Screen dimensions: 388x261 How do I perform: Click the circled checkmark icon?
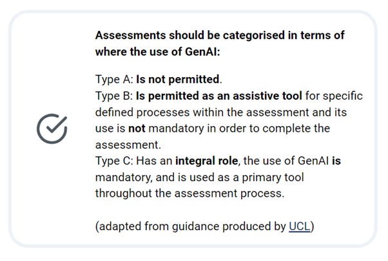point(52,129)
